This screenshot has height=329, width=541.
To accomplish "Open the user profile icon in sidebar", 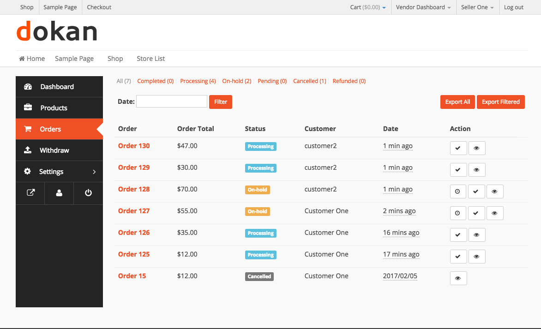I will tap(59, 193).
